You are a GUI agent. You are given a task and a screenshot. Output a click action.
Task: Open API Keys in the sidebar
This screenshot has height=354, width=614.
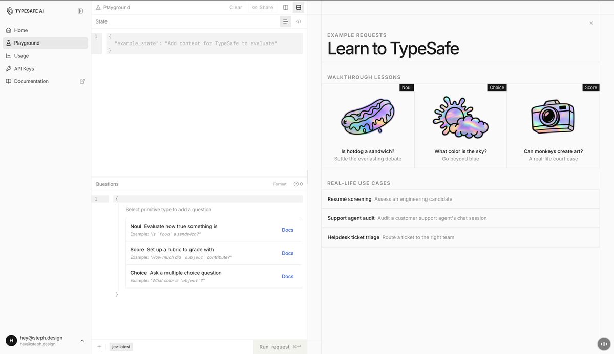coord(46,69)
